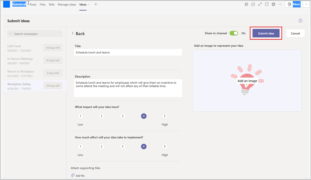Select impact rating 1
311x180 pixels.
[x=80, y=116]
